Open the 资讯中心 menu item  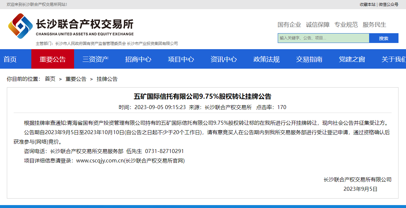tap(224, 59)
